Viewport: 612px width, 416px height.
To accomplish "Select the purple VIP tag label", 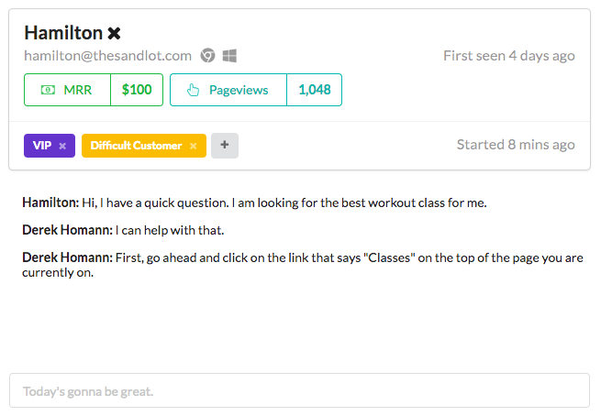I will coord(42,146).
